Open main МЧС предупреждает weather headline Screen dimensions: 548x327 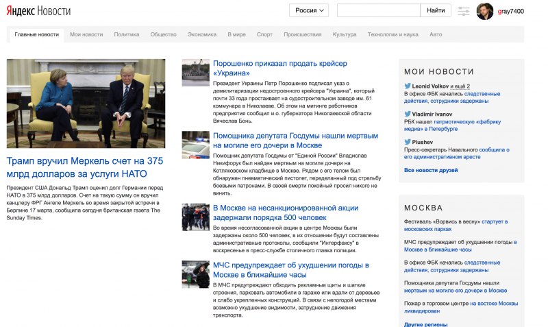[x=290, y=270]
